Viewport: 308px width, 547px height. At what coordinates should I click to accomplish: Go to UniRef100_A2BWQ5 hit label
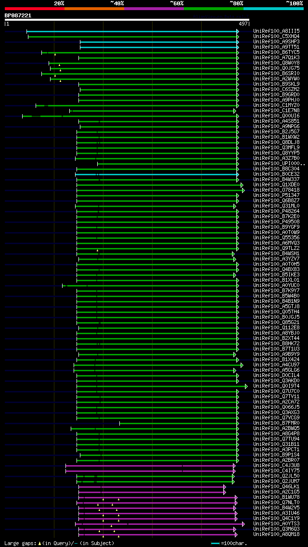point(276,429)
